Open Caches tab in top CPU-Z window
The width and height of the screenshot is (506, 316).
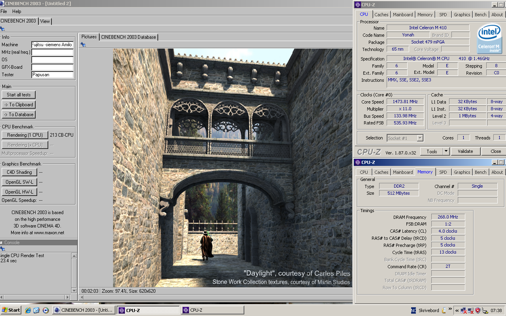click(381, 15)
